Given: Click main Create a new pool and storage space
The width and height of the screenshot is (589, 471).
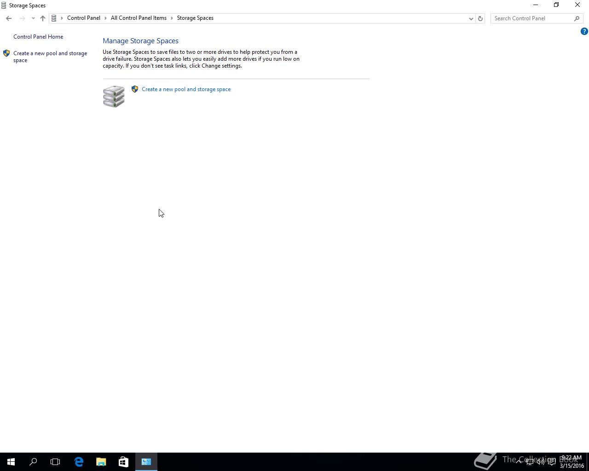Looking at the screenshot, I should click(186, 89).
